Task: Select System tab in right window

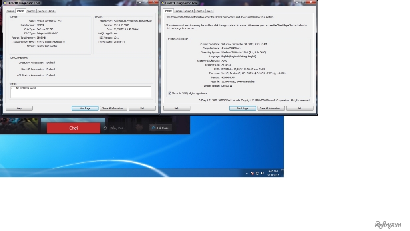Action: pos(169,11)
